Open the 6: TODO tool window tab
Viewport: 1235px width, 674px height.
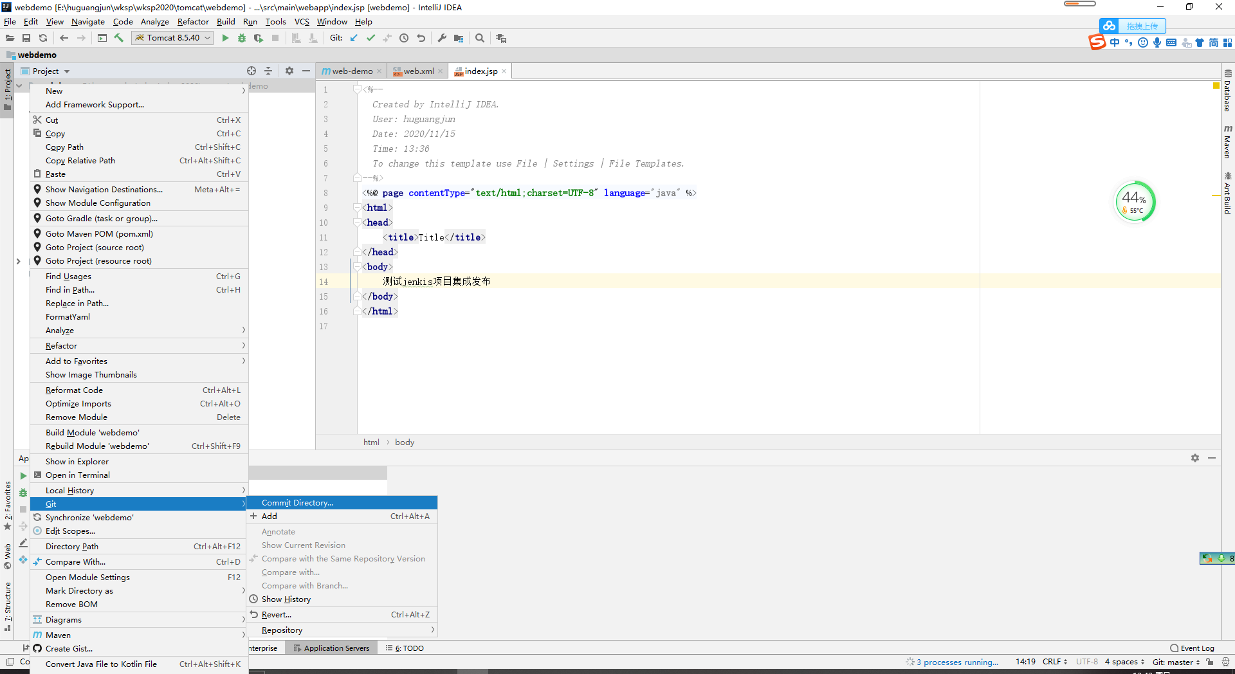coord(405,648)
